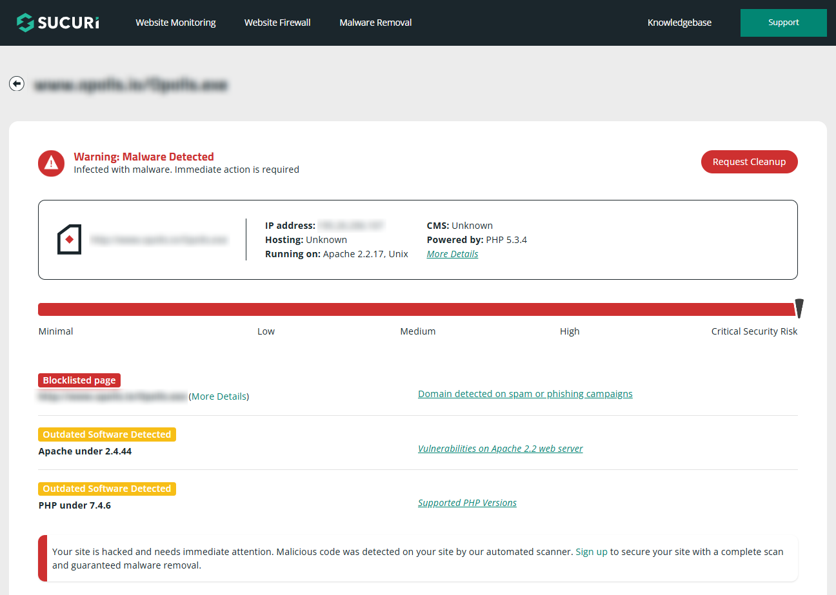Select 'PHP under 7.4.6' text
This screenshot has width=836, height=595.
click(x=75, y=505)
